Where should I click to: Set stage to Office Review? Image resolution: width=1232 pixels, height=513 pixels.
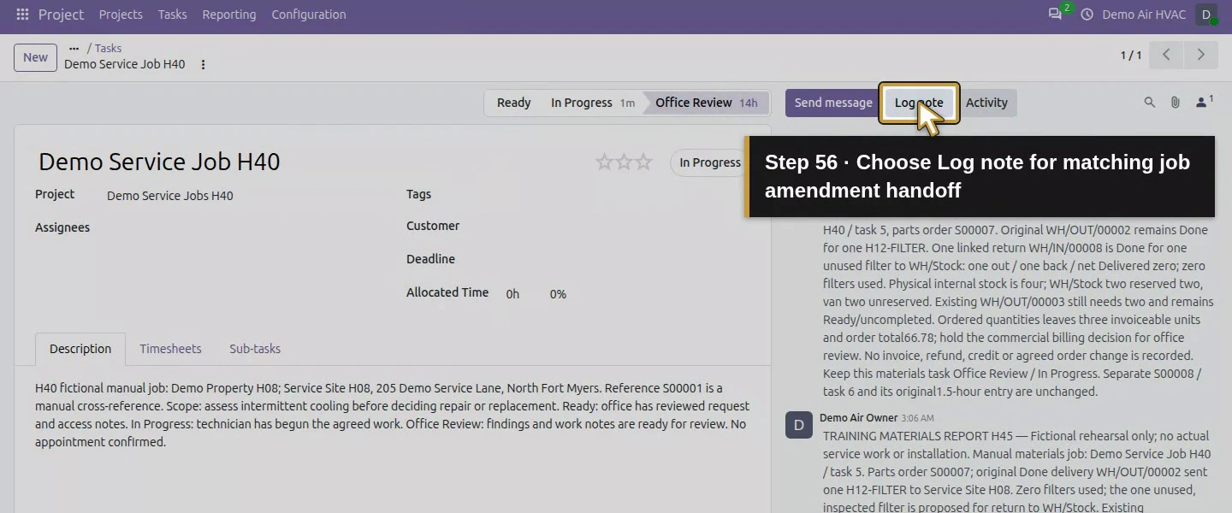point(706,103)
